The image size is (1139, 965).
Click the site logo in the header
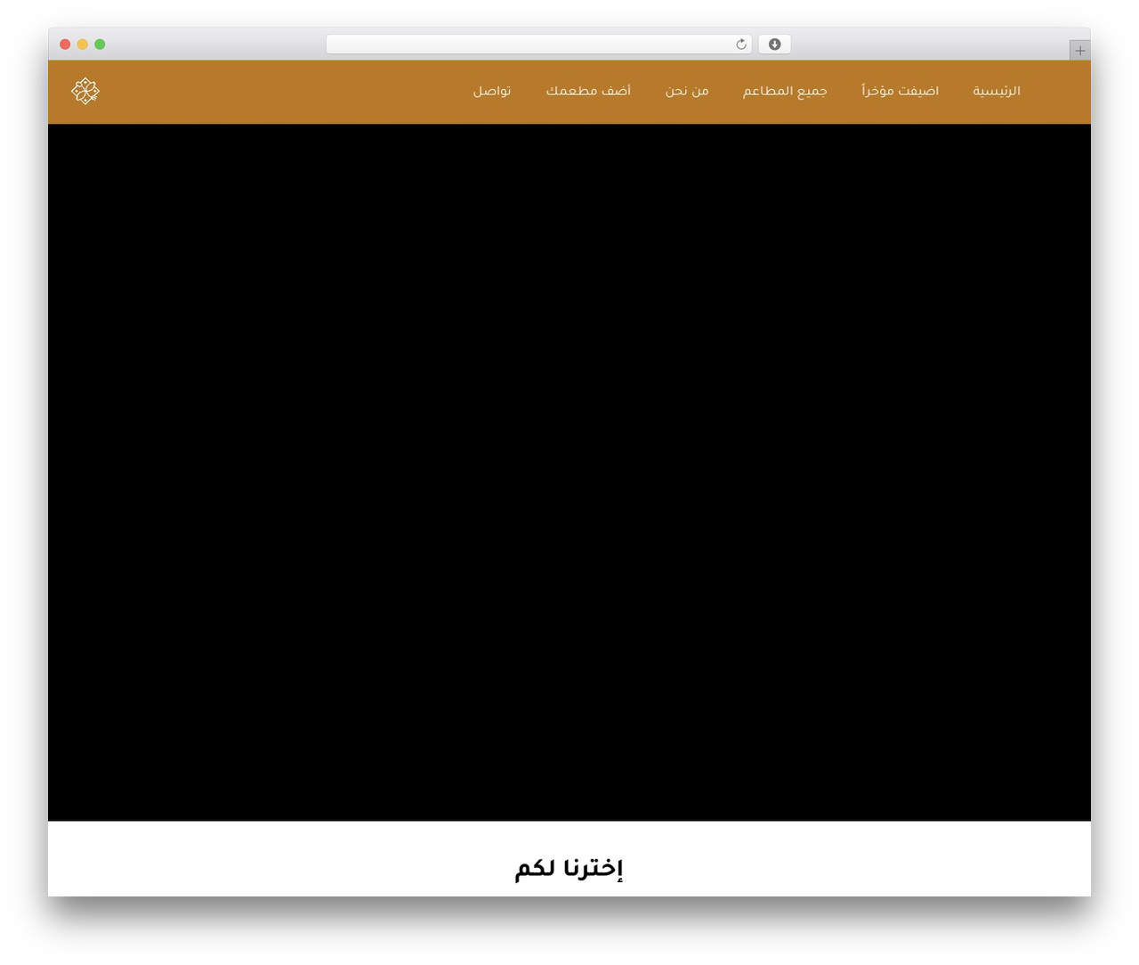85,91
